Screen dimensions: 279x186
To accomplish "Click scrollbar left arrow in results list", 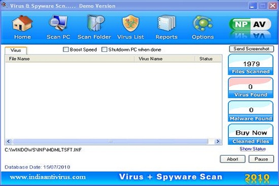I will point(9,141).
